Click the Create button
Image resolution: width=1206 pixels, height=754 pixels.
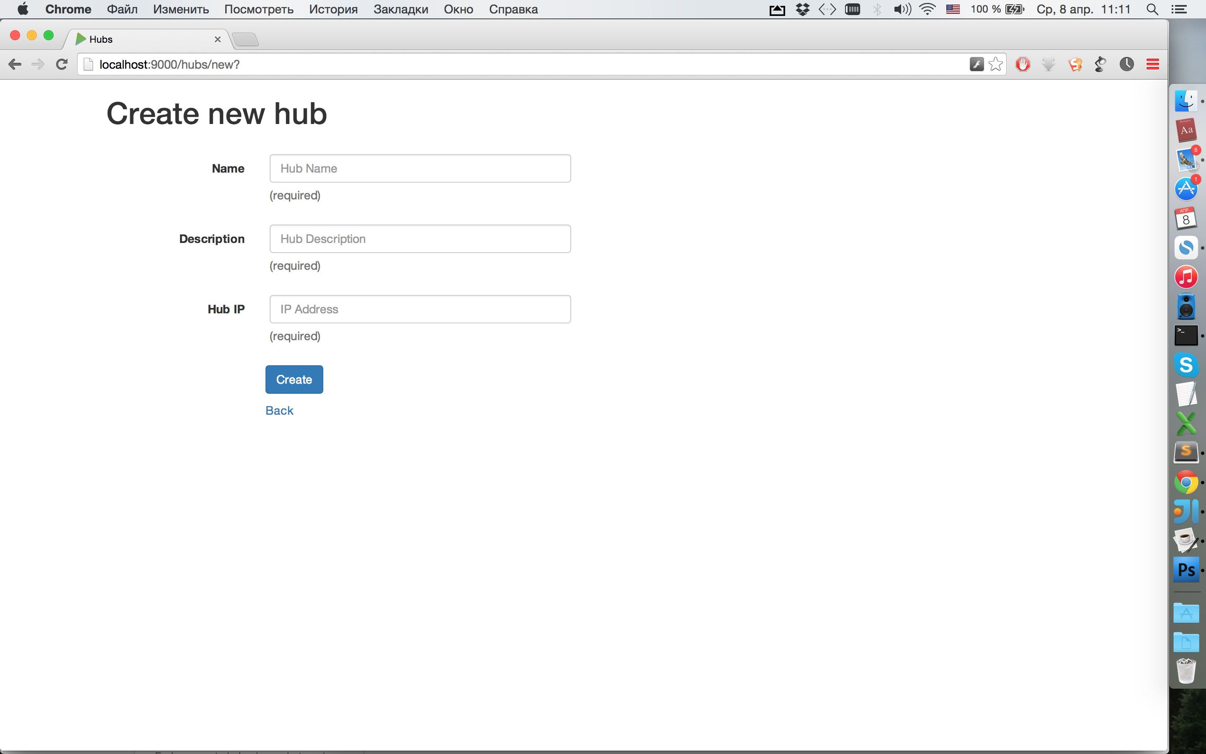tap(294, 380)
